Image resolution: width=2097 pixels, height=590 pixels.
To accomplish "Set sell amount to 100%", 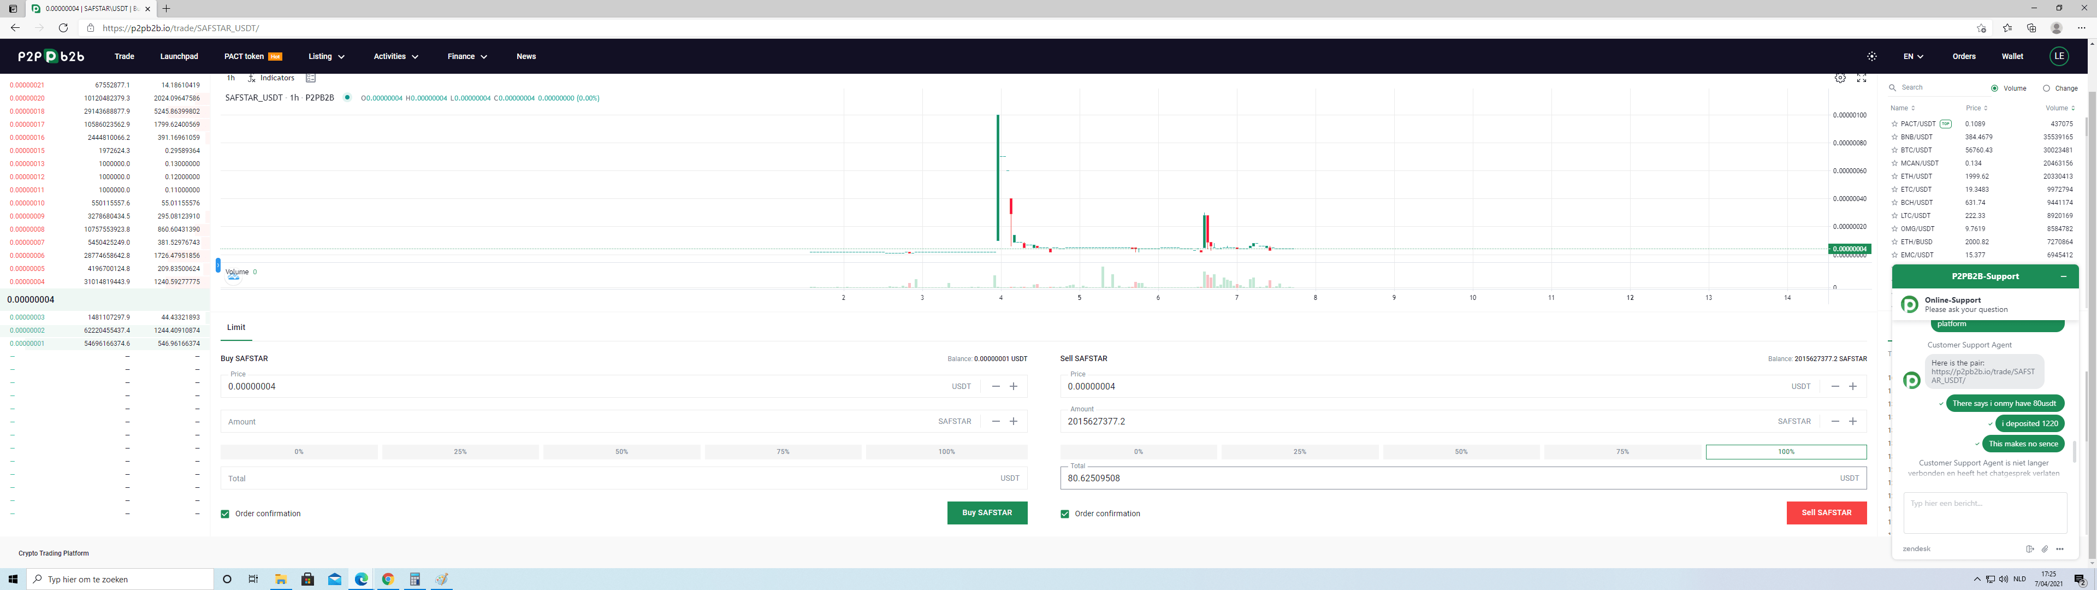I will [x=1786, y=452].
